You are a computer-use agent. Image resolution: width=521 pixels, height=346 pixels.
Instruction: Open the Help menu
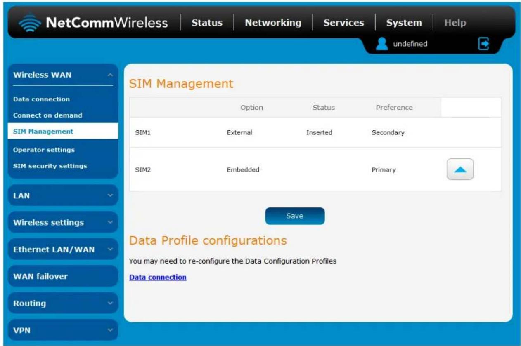tap(455, 23)
